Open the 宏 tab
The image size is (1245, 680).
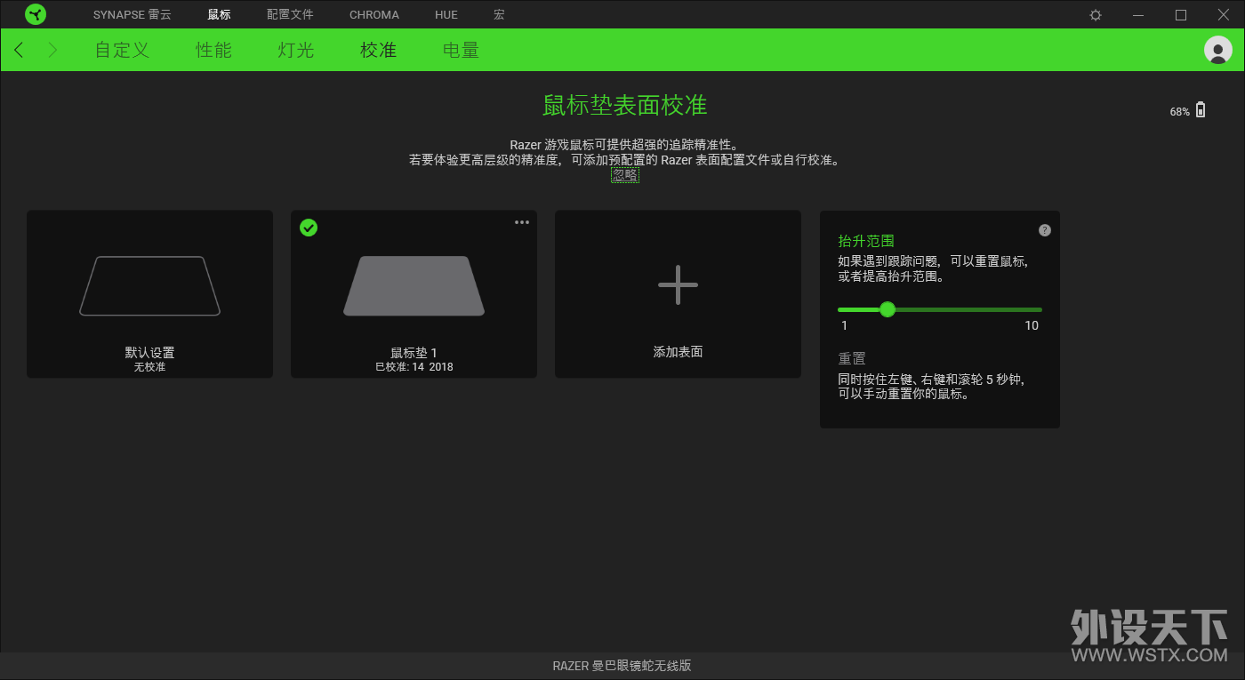tap(499, 15)
